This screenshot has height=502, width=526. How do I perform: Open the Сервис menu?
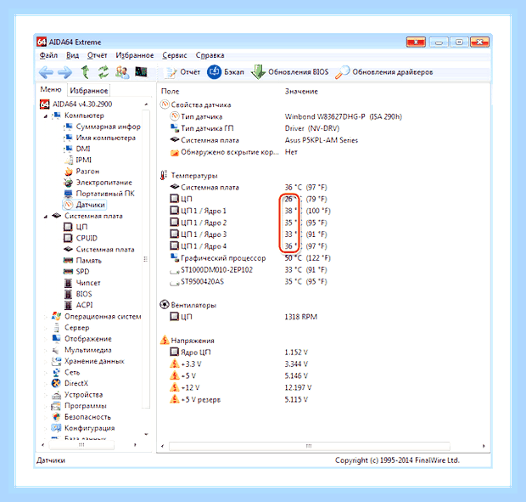[x=175, y=55]
